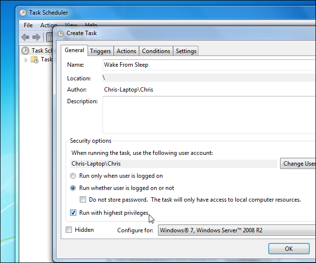The image size is (316, 263).
Task: Click the Back arrow in Task Scheduler toolbar
Action: coord(25,38)
